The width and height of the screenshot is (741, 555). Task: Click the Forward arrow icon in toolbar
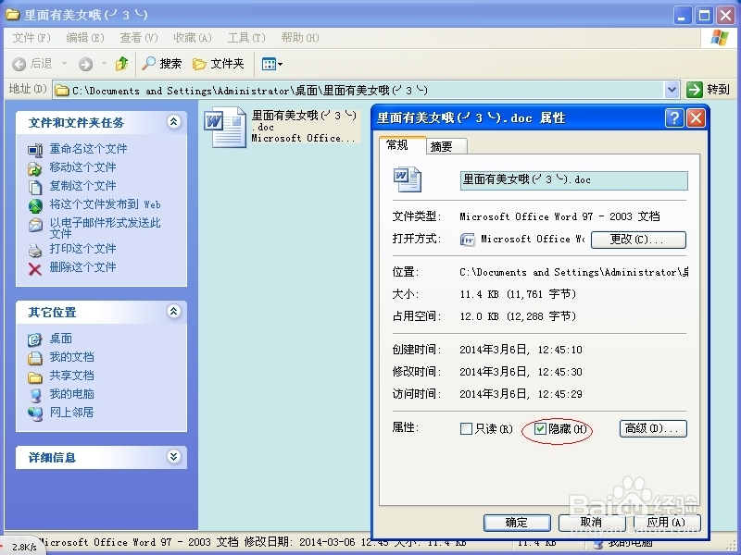pyautogui.click(x=85, y=64)
